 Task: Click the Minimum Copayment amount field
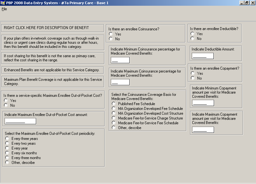point(203,103)
